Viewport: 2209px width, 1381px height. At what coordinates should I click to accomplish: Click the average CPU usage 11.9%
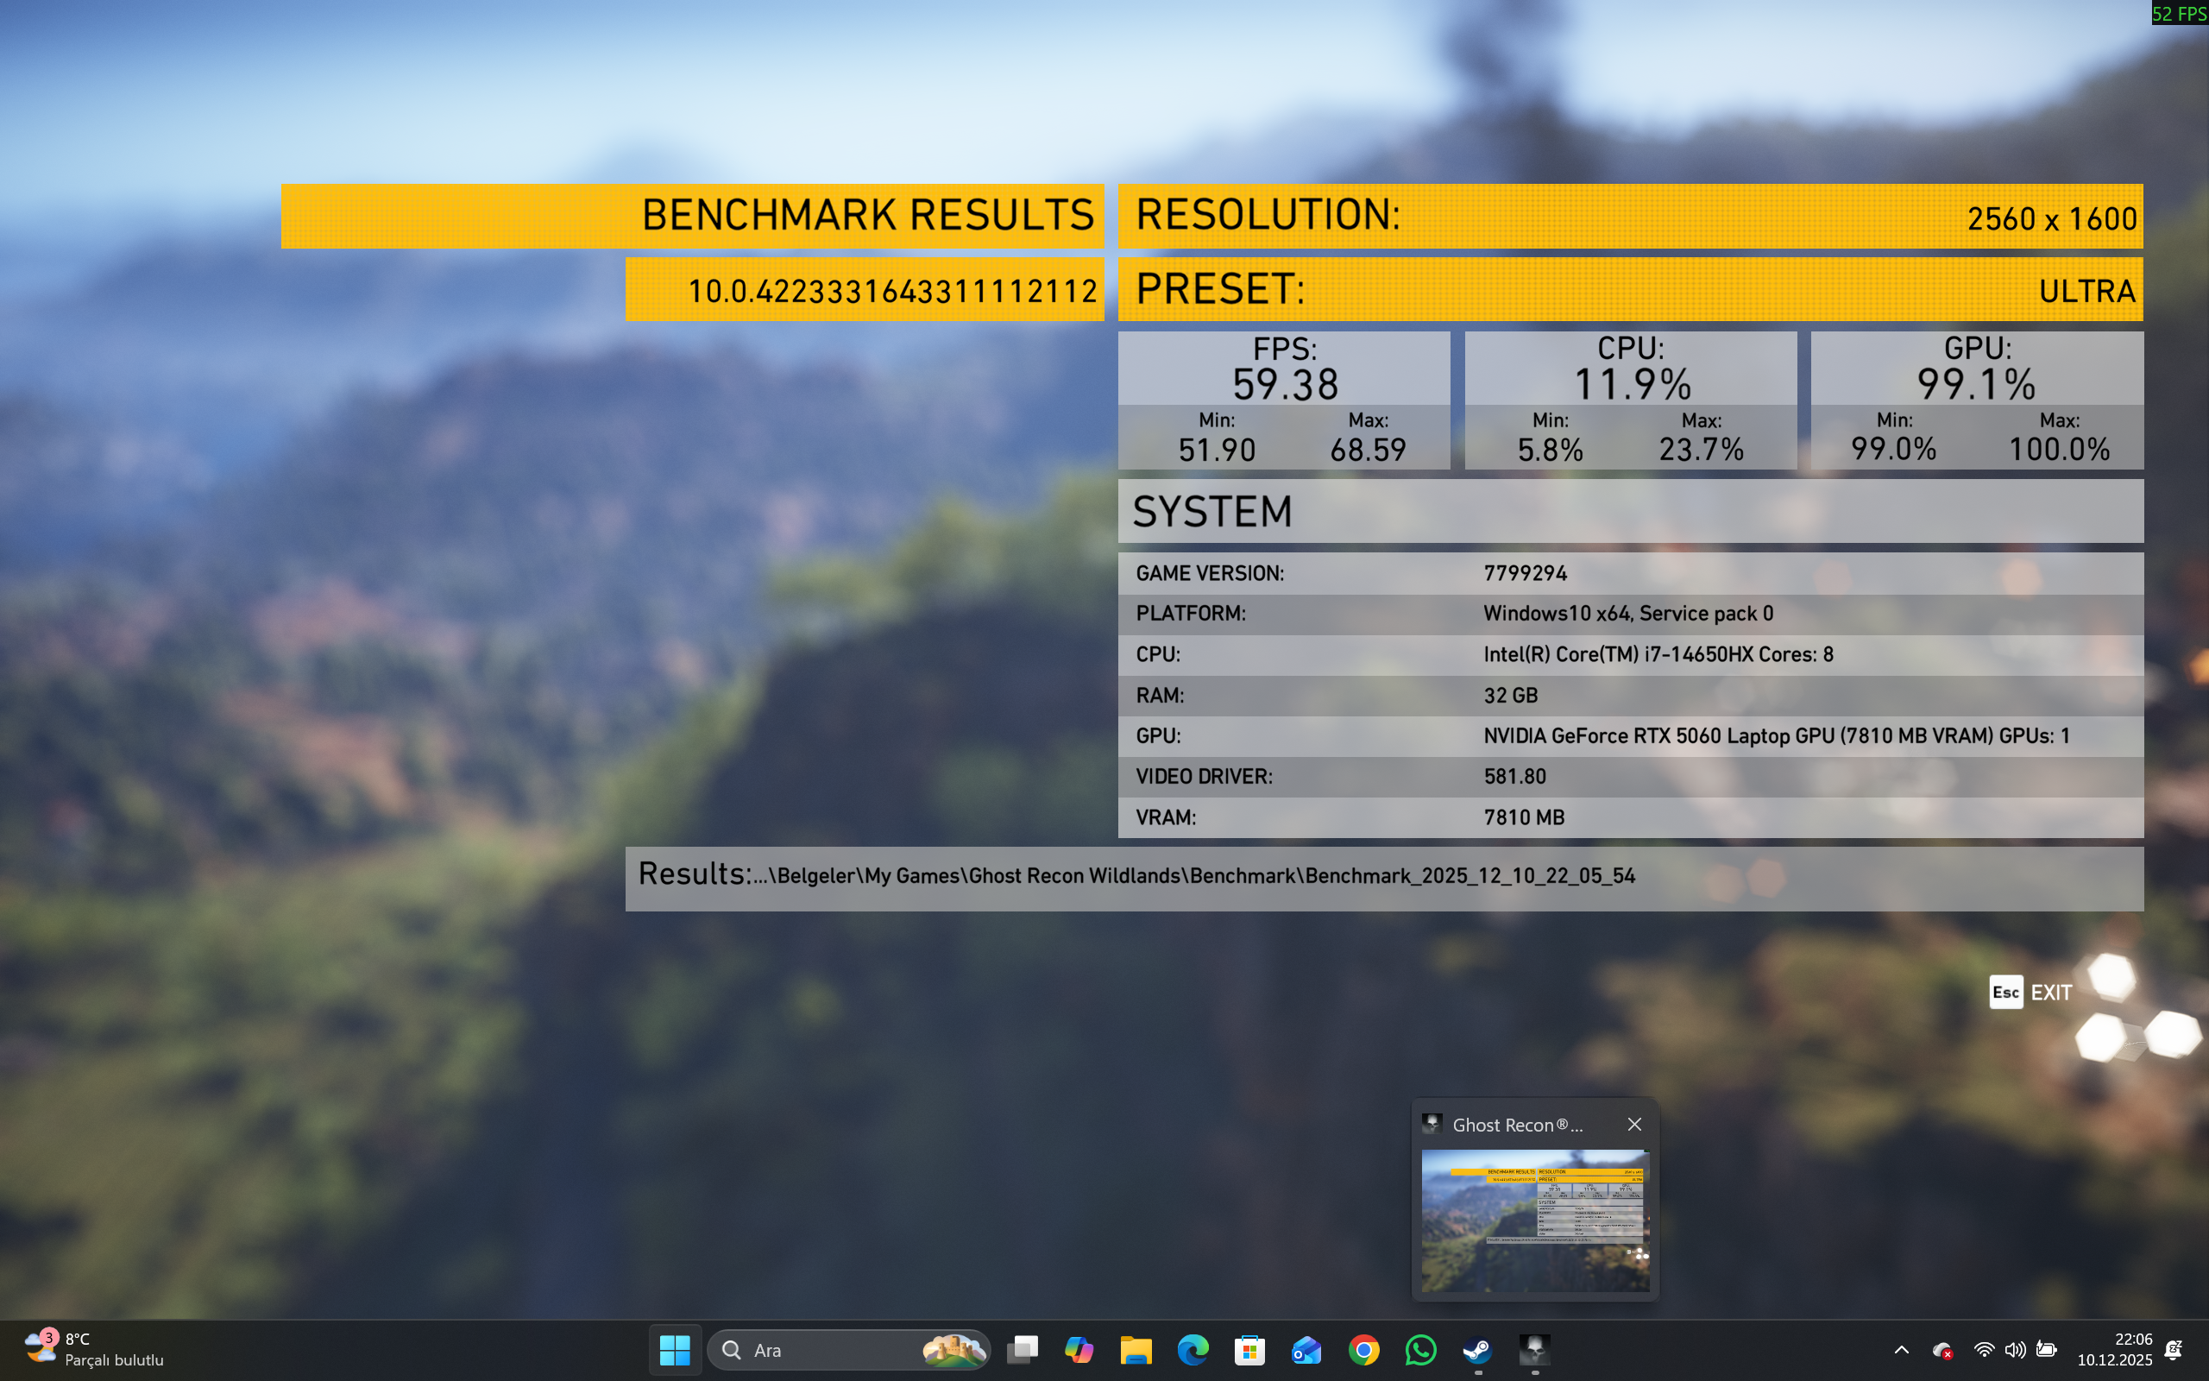coord(1632,385)
